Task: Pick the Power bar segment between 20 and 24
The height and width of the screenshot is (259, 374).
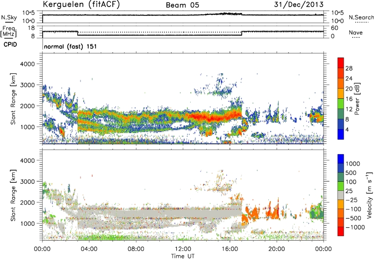Action: (x=341, y=84)
